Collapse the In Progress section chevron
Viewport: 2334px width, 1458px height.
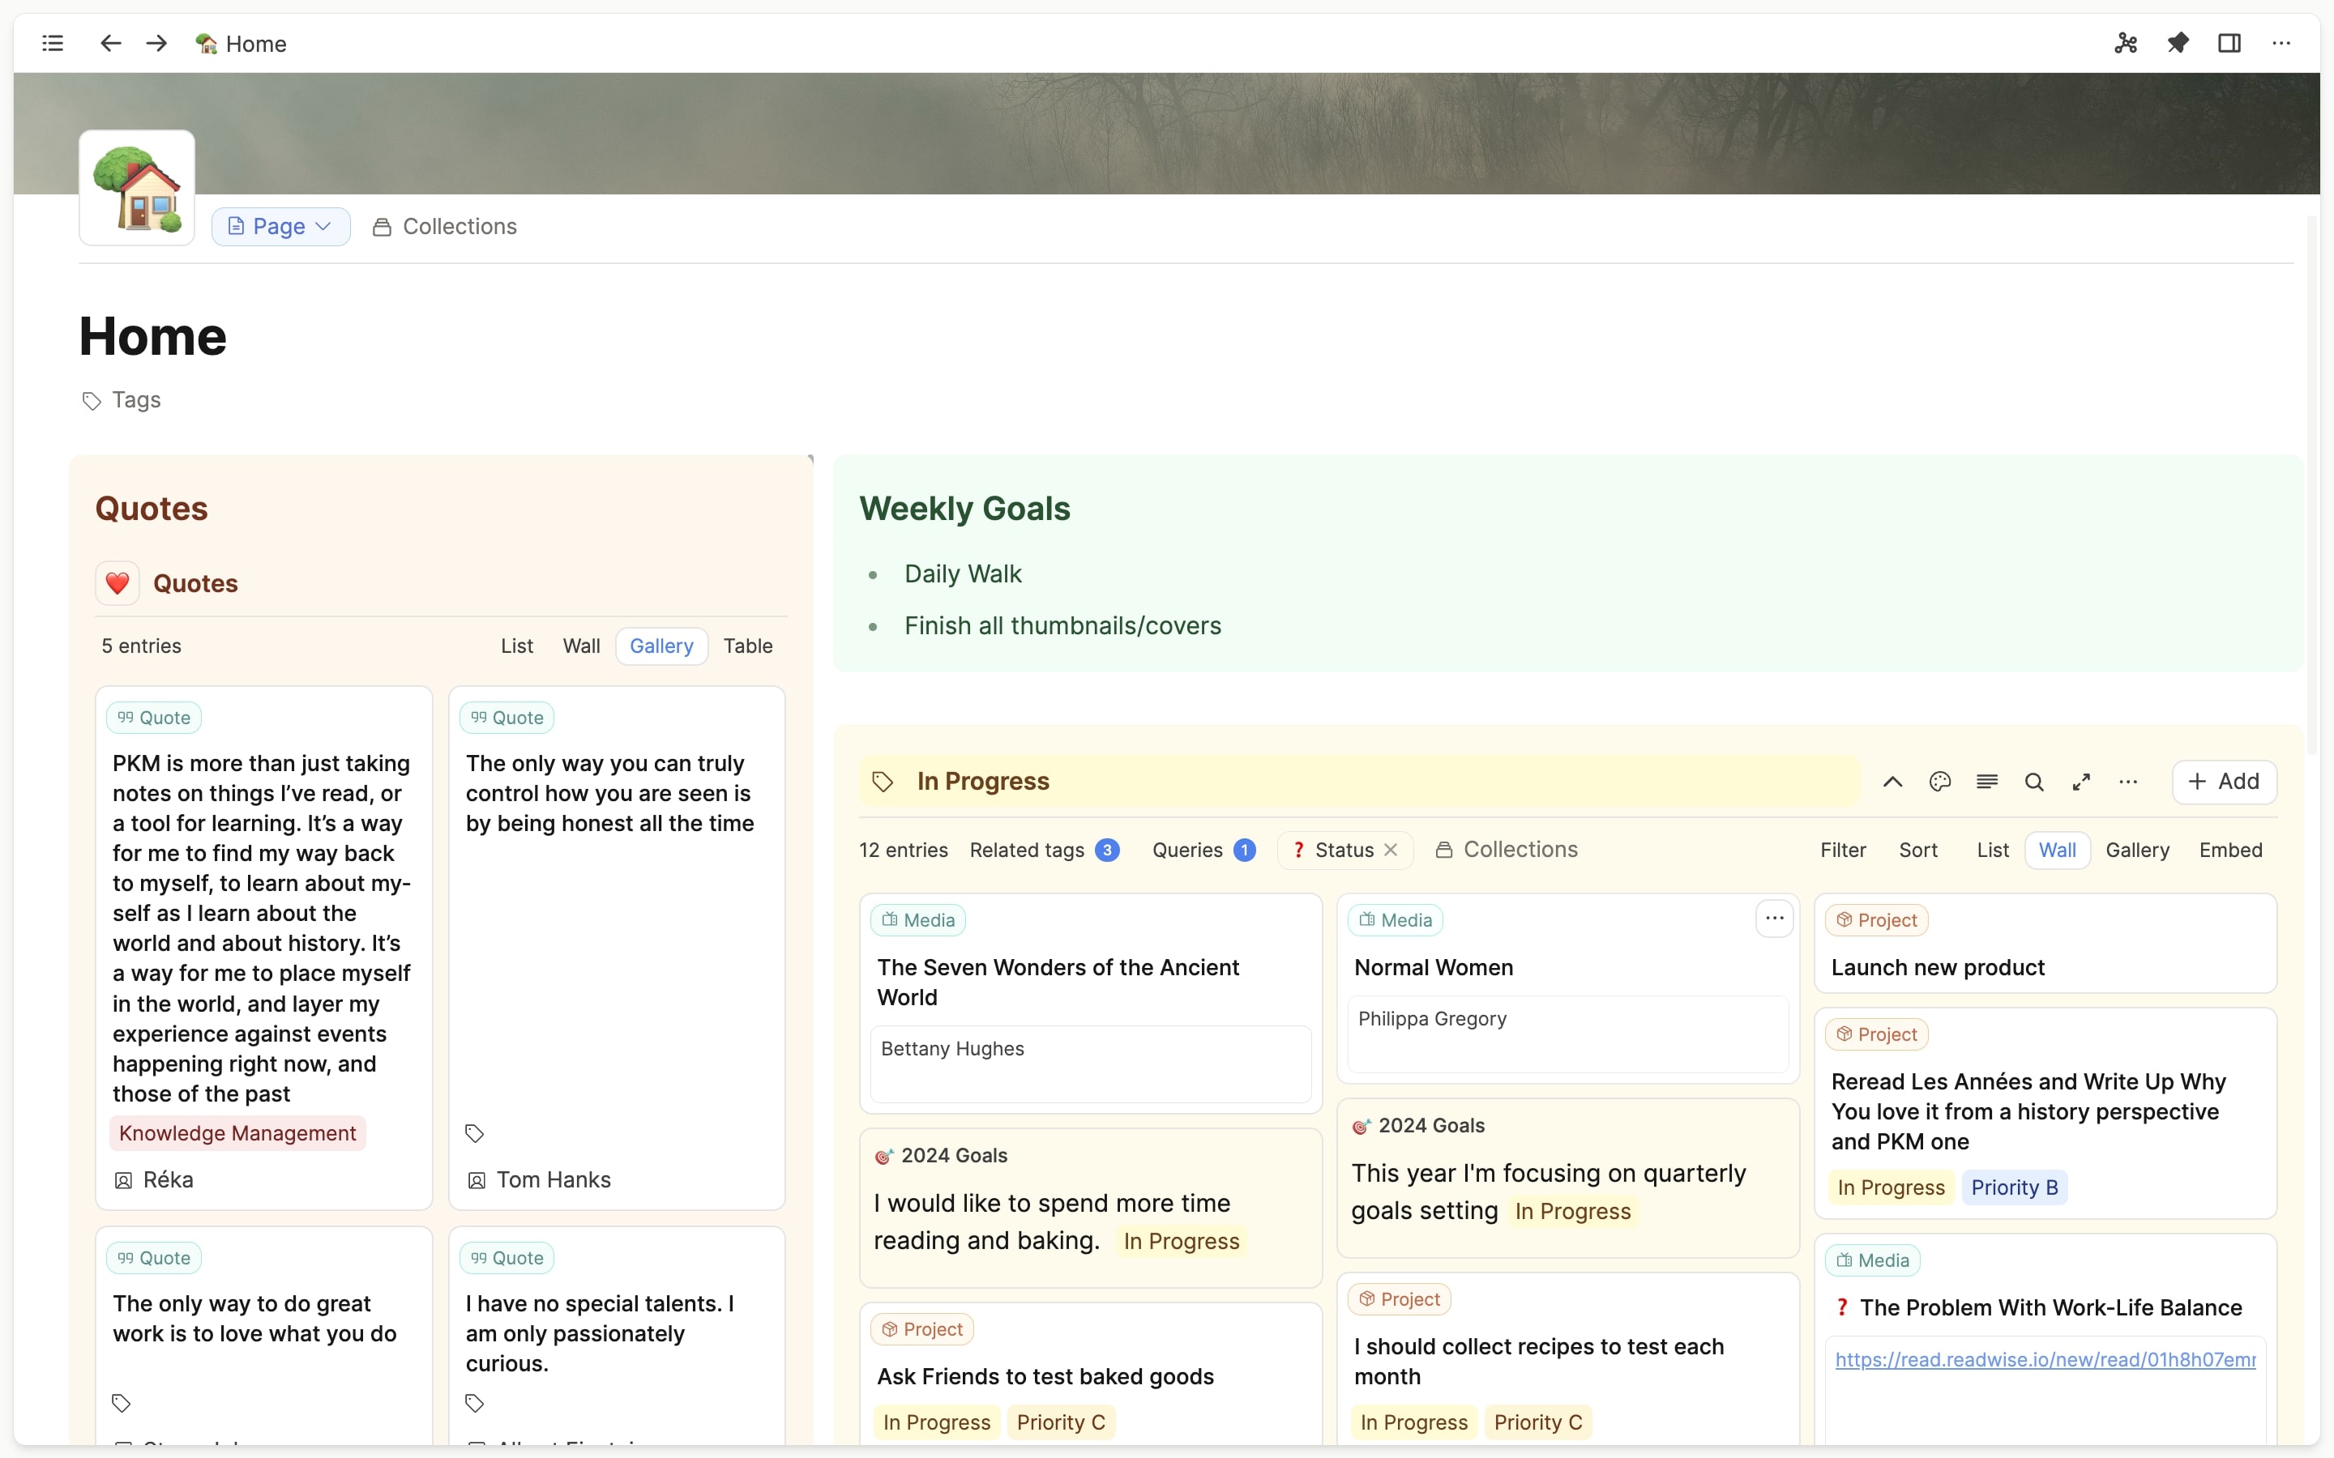coord(1892,782)
